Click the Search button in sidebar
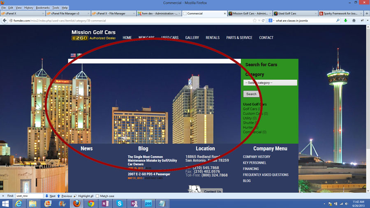 tap(251, 94)
